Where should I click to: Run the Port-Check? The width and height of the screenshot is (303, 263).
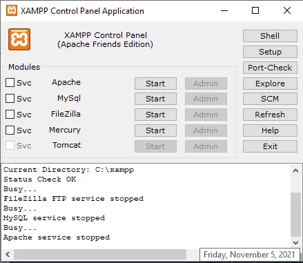pyautogui.click(x=270, y=68)
